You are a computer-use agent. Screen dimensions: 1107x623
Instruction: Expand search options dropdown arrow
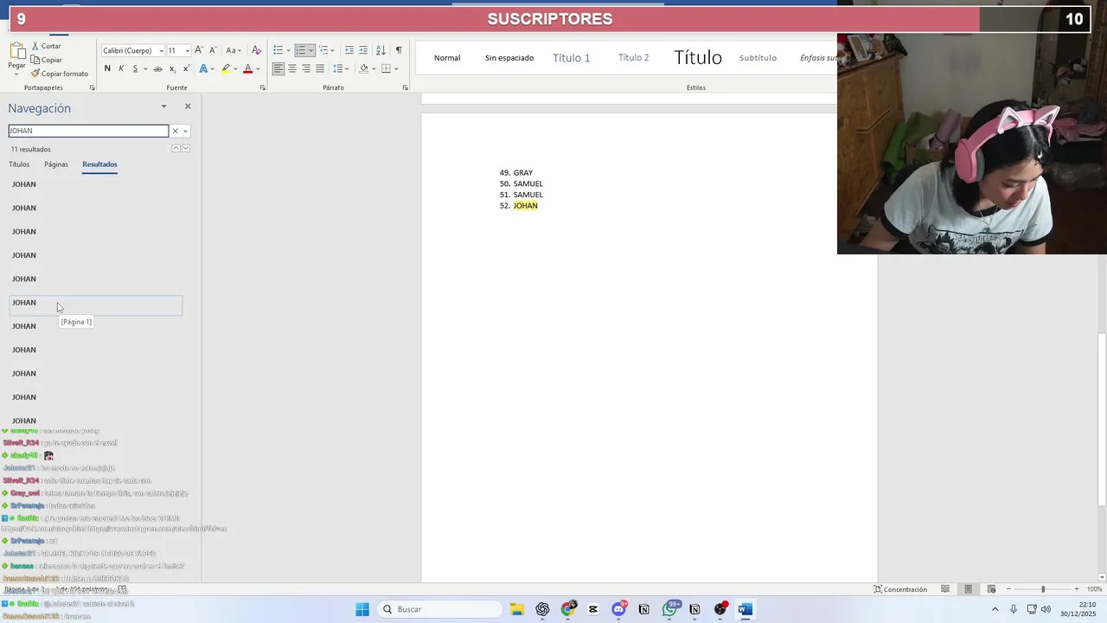(185, 131)
